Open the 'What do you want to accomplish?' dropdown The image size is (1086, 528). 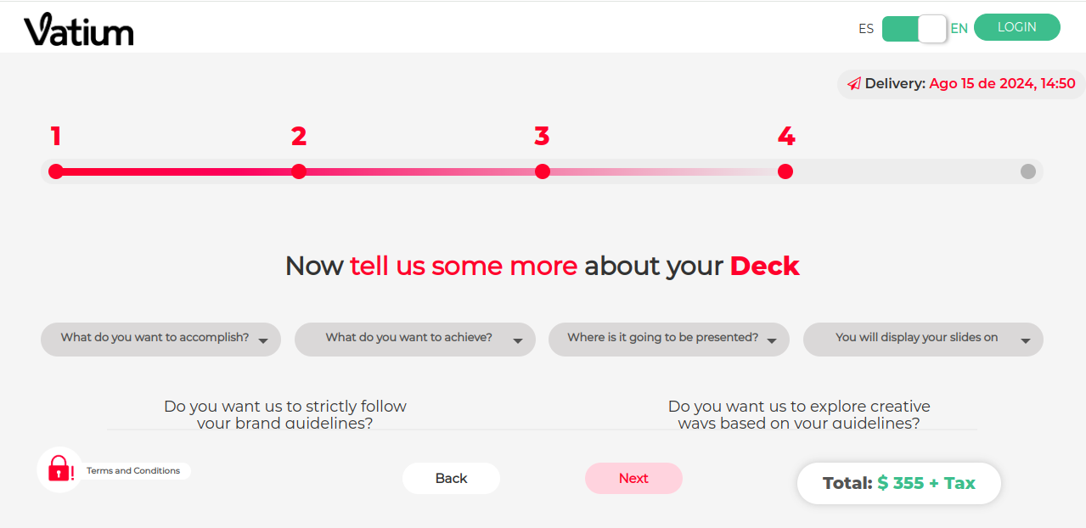(160, 339)
